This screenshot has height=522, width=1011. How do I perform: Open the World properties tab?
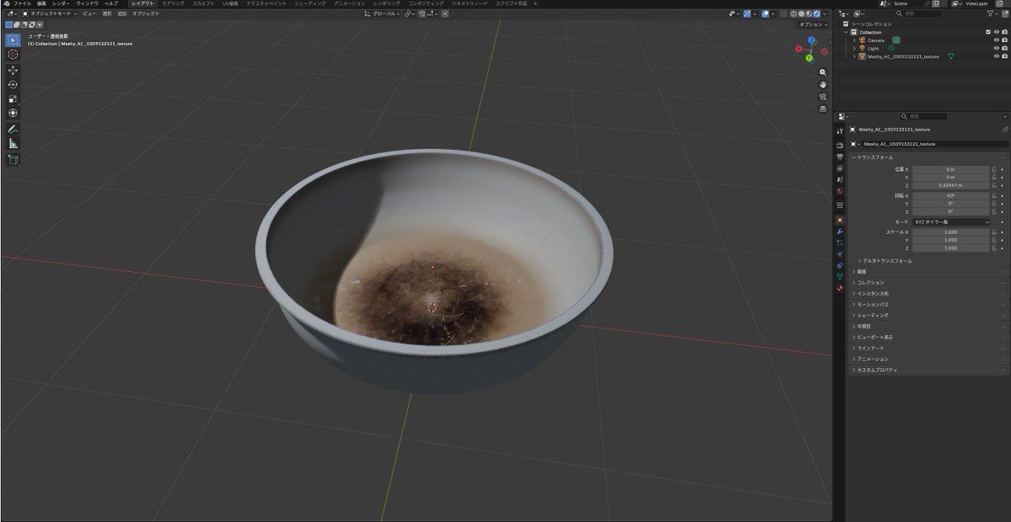(839, 190)
